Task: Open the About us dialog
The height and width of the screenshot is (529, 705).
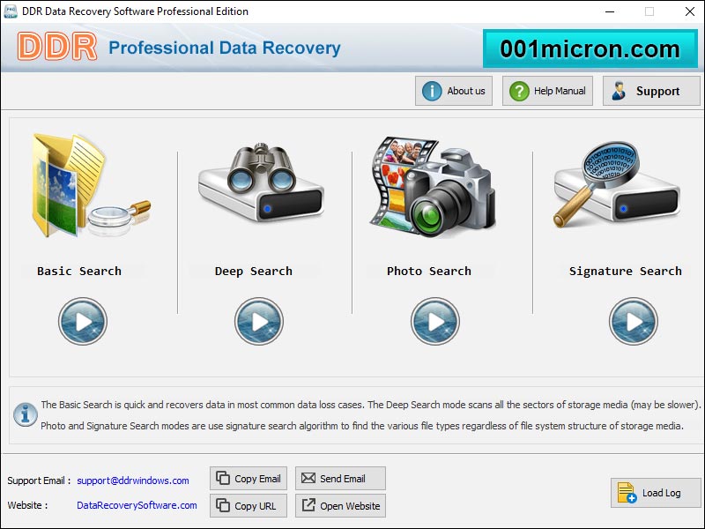Action: pyautogui.click(x=454, y=91)
